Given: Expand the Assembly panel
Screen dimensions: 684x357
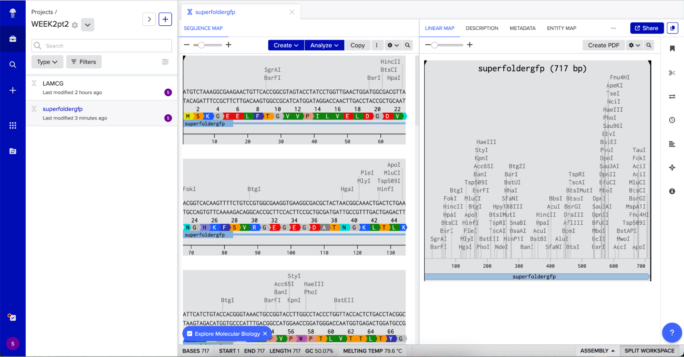Looking at the screenshot, I should [x=597, y=350].
